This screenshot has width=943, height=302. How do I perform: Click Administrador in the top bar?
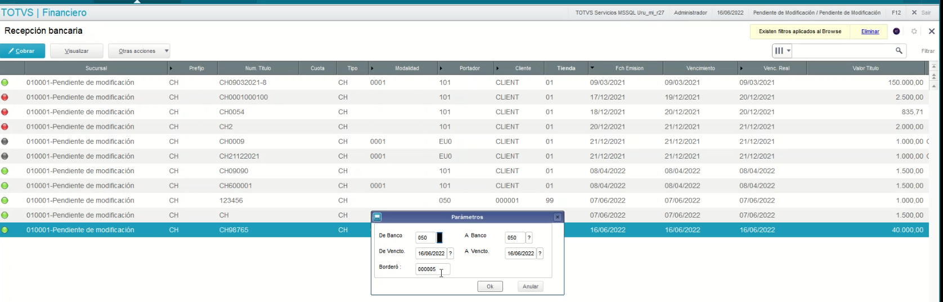tap(690, 12)
